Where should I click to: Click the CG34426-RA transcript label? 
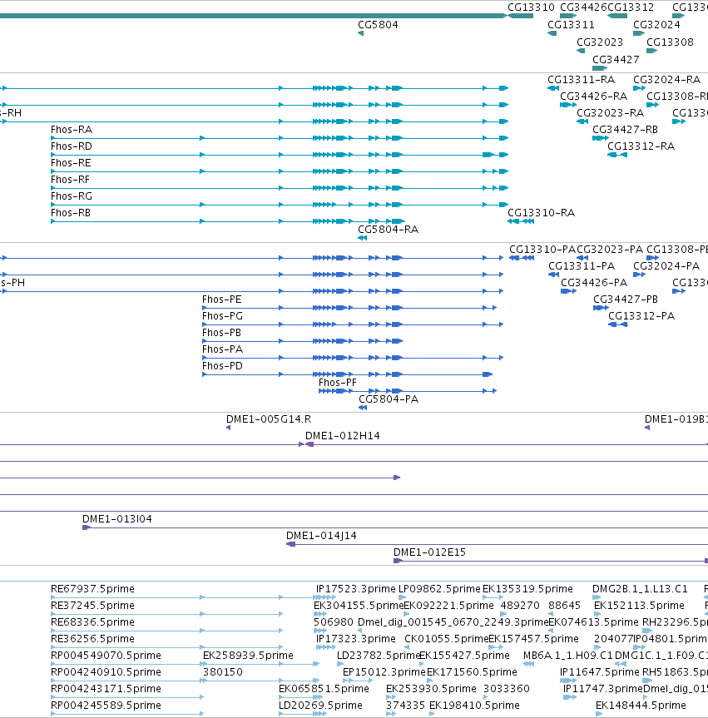click(x=593, y=97)
